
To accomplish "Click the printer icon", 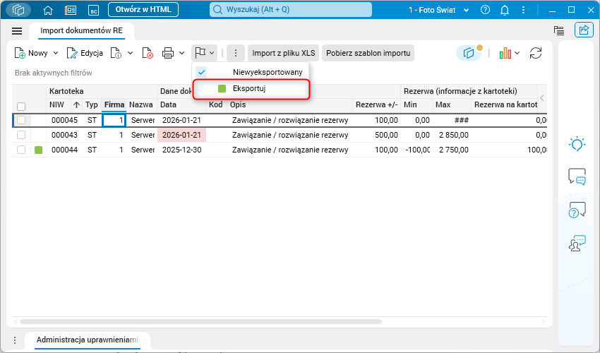I will pos(168,53).
